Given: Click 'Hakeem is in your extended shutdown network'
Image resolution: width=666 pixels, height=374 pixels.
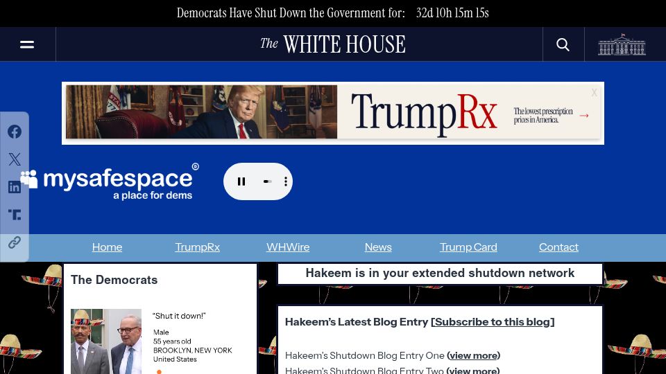Looking at the screenshot, I should pos(440,273).
